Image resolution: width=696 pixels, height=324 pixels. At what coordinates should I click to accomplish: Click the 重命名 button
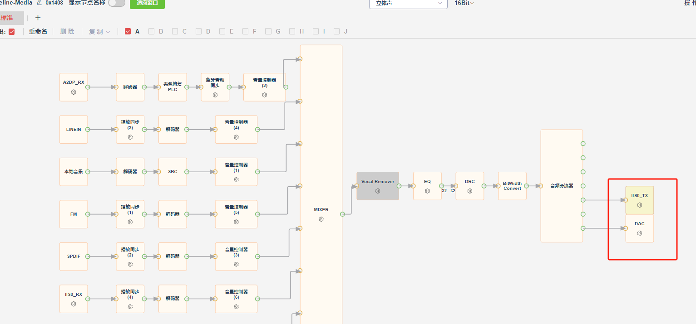click(38, 32)
